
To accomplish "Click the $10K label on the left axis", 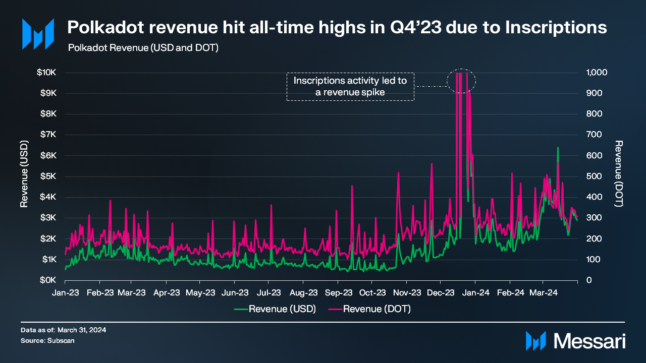I will 46,72.
